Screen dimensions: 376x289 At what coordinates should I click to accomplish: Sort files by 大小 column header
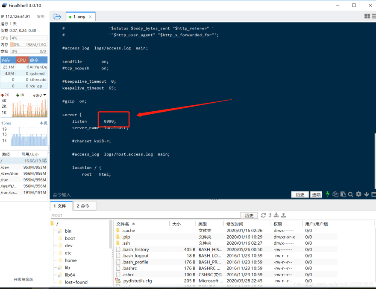point(183,224)
